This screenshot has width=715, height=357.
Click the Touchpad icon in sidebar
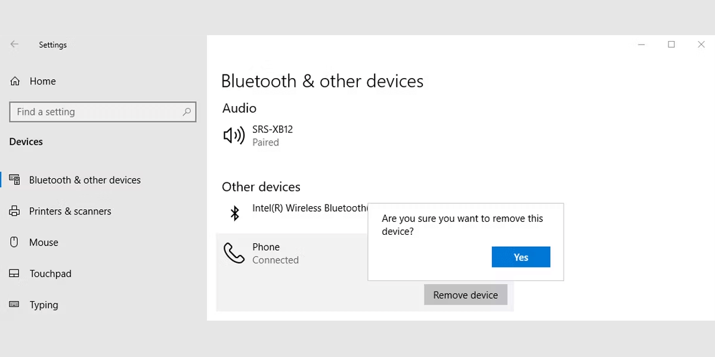[x=14, y=274]
